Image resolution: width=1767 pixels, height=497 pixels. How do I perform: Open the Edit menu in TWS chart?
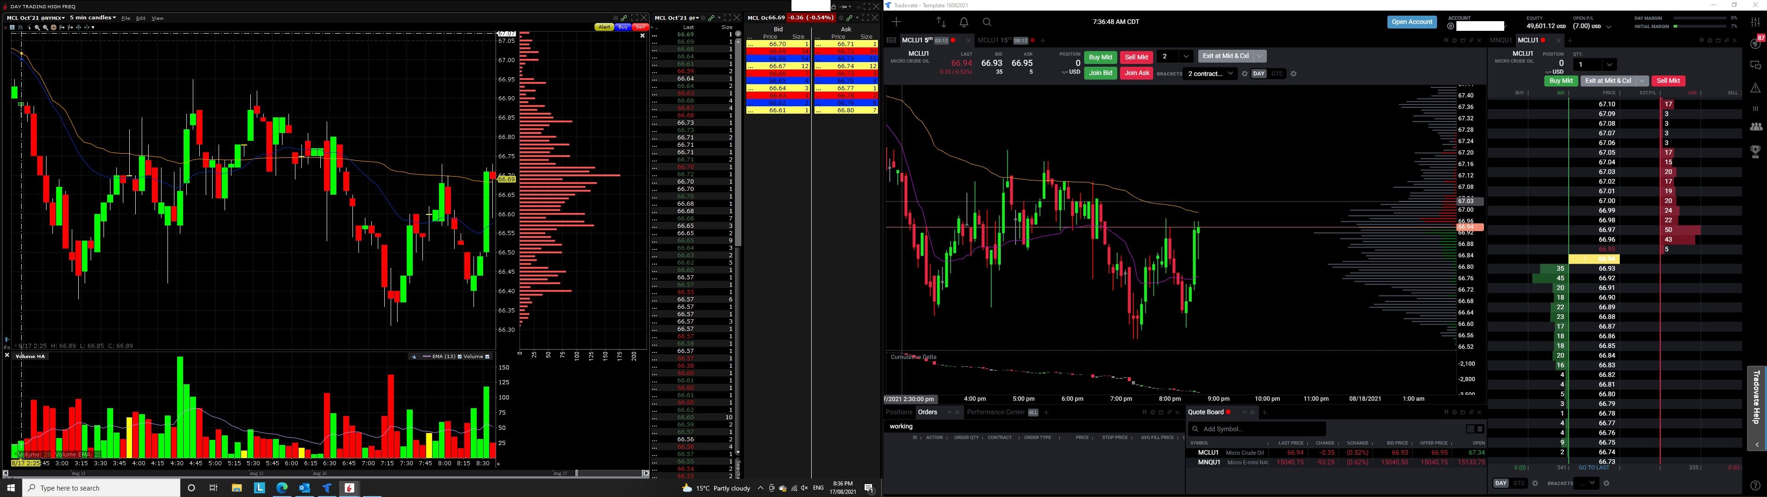pyautogui.click(x=141, y=18)
